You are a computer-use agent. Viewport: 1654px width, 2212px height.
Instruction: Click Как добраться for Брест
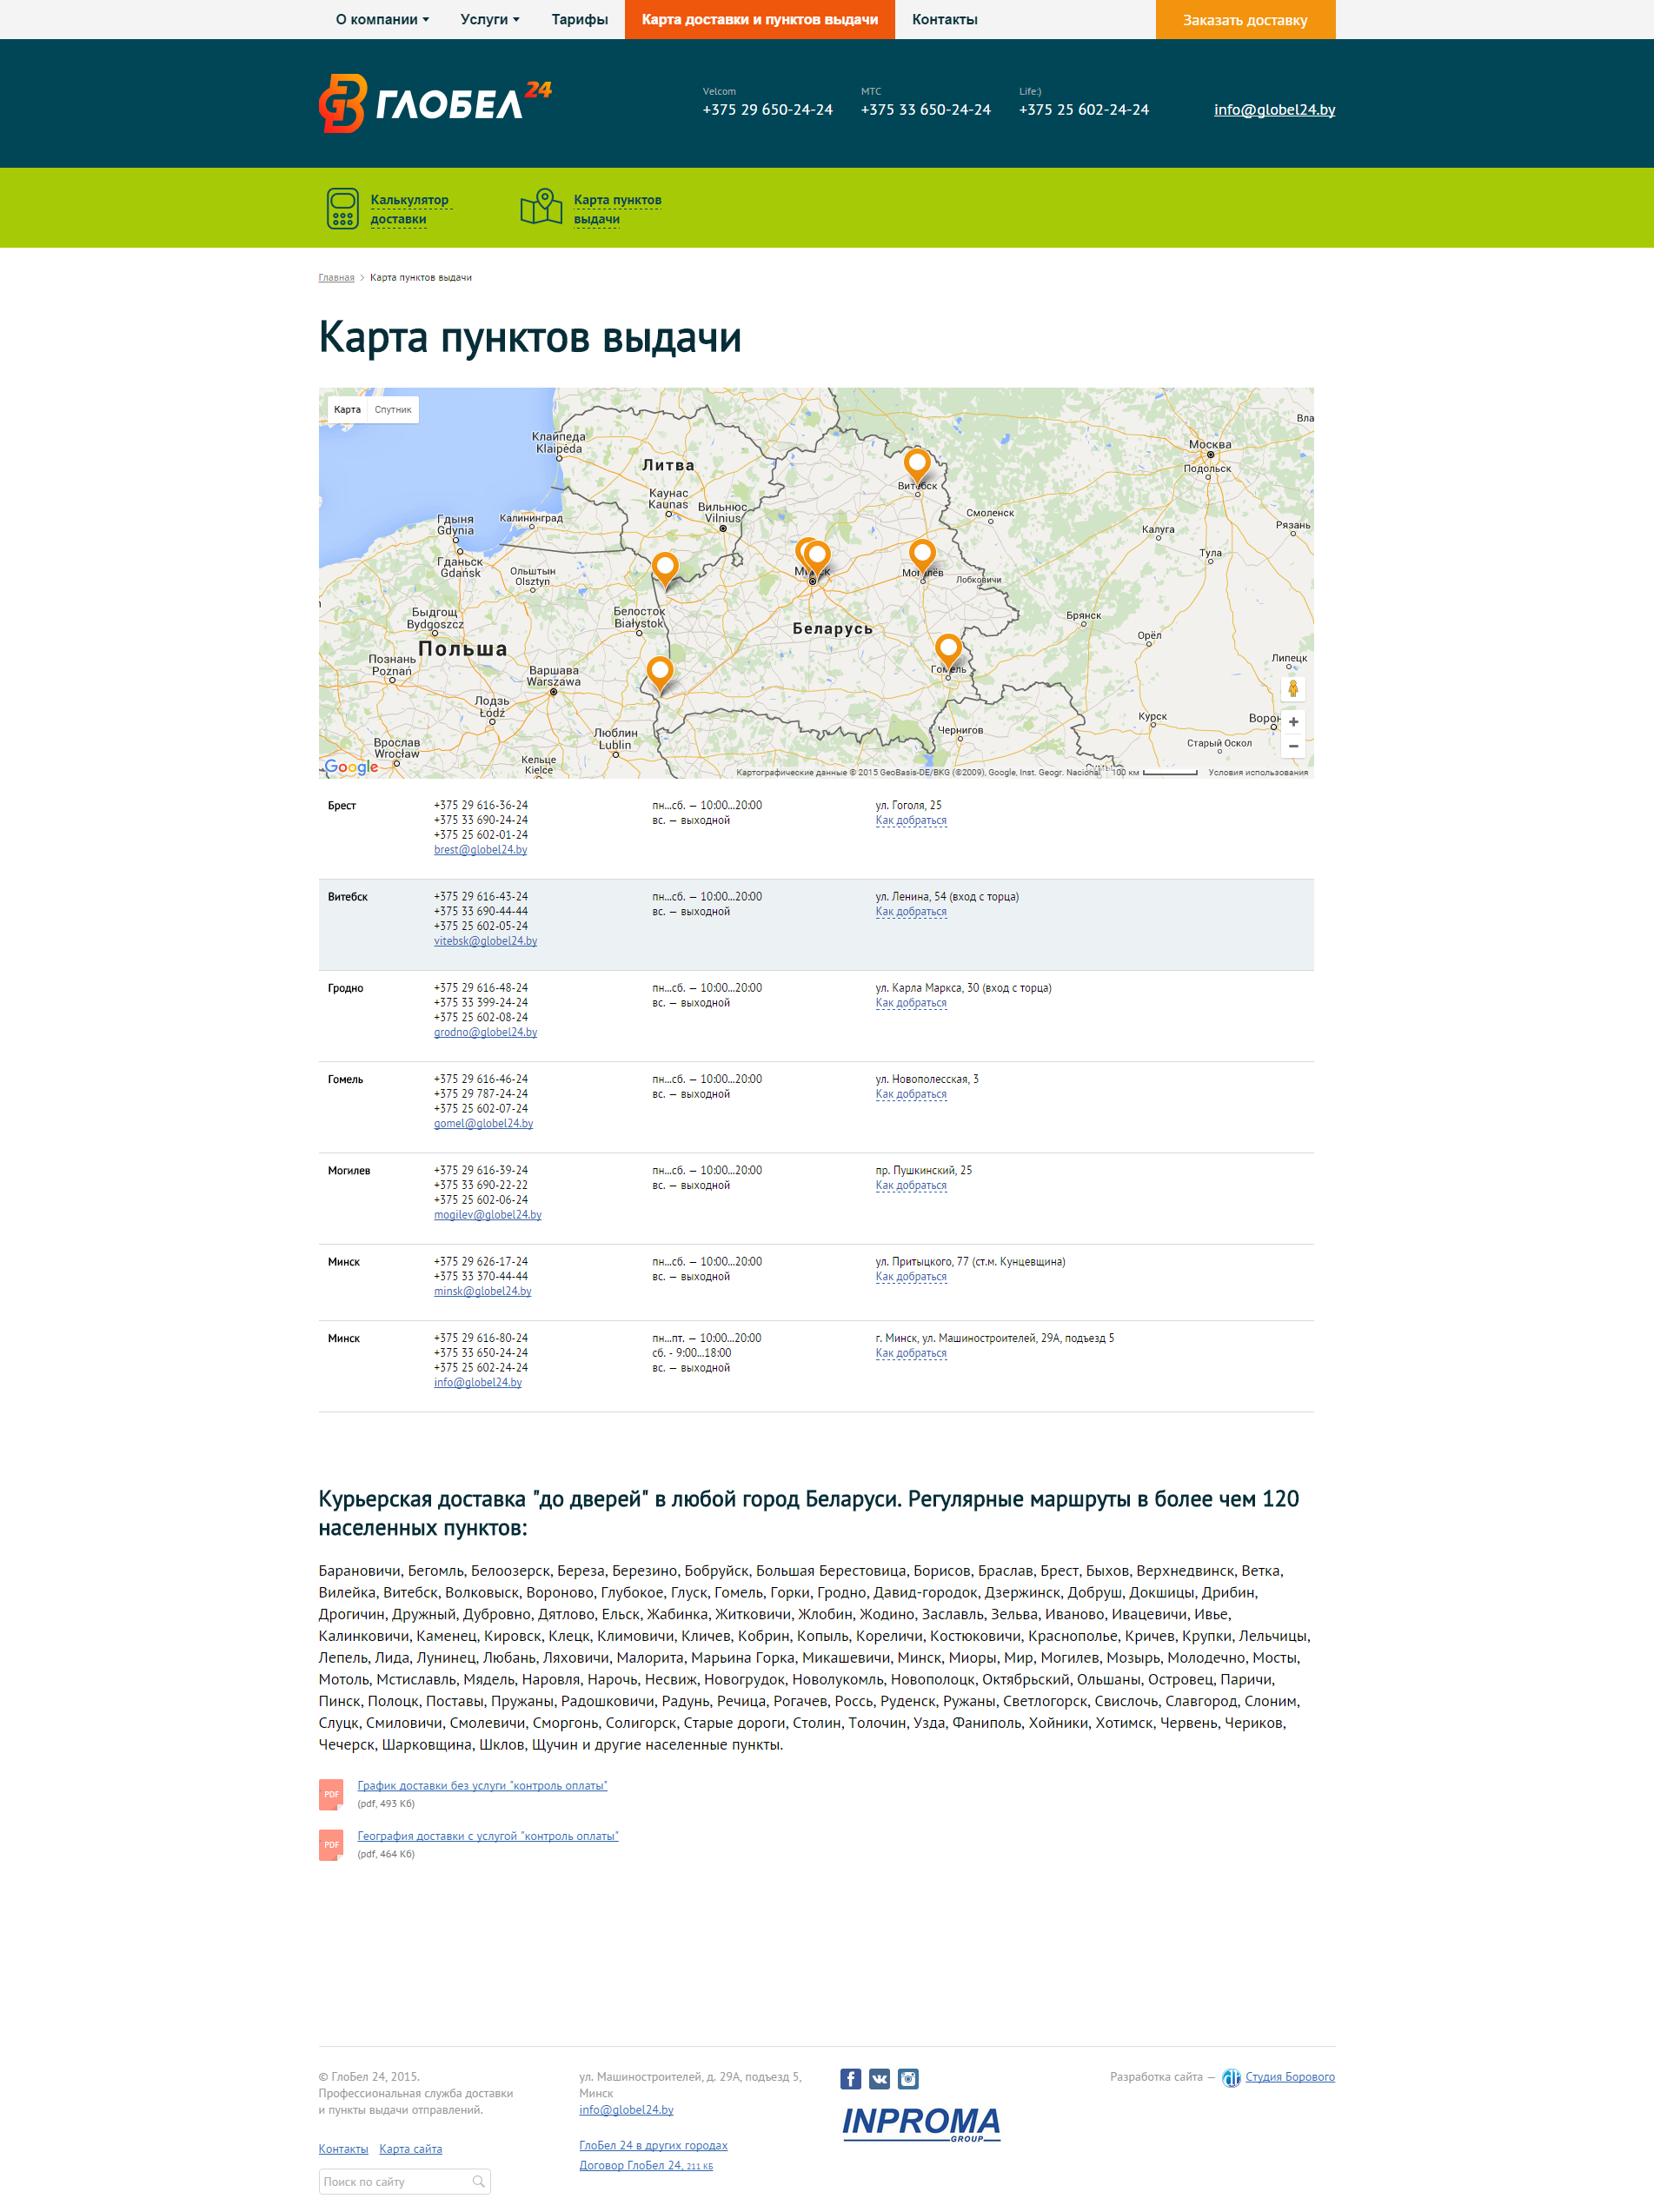click(x=911, y=821)
